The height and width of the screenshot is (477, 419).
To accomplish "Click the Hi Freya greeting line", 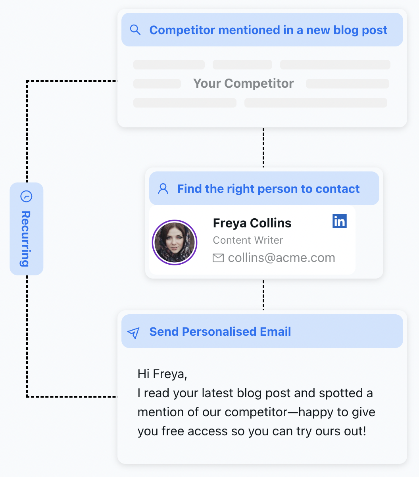I will [x=162, y=374].
